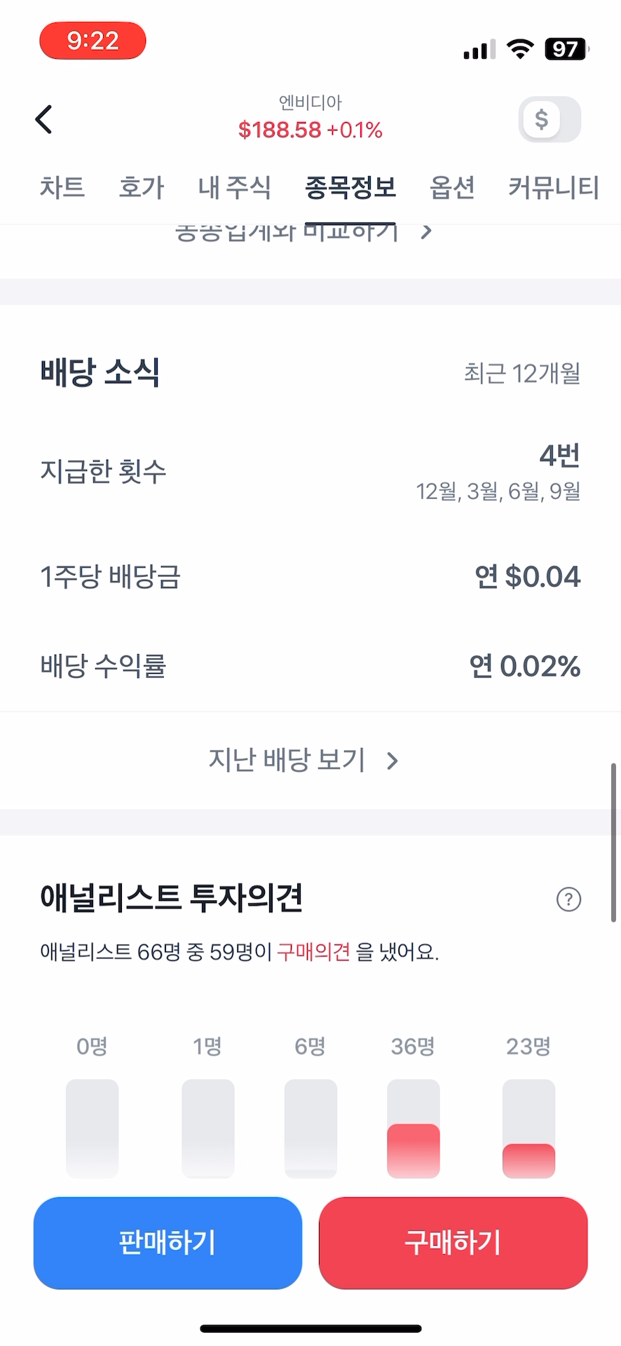Tap the cellular signal bars icon
The width and height of the screenshot is (621, 1346).
479,50
